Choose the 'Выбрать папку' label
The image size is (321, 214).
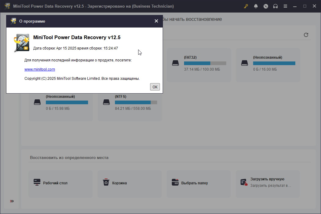tap(194, 183)
